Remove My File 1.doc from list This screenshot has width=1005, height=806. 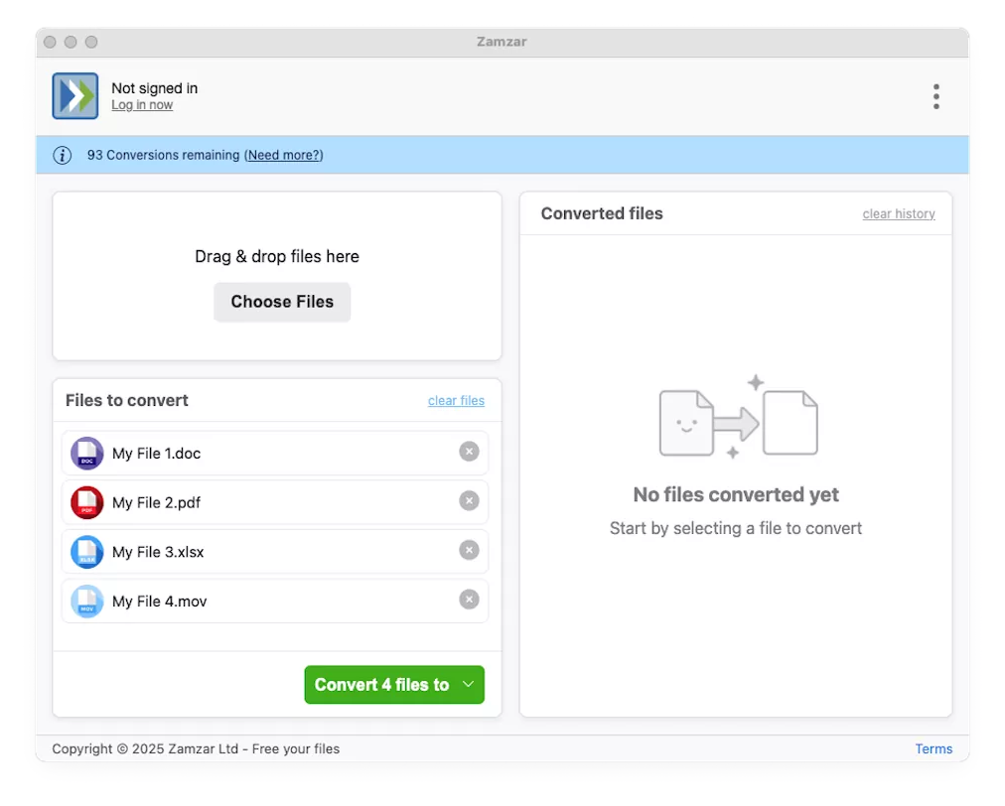469,452
